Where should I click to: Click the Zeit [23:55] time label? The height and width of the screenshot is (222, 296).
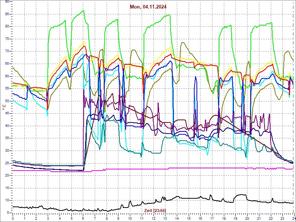tap(155, 210)
